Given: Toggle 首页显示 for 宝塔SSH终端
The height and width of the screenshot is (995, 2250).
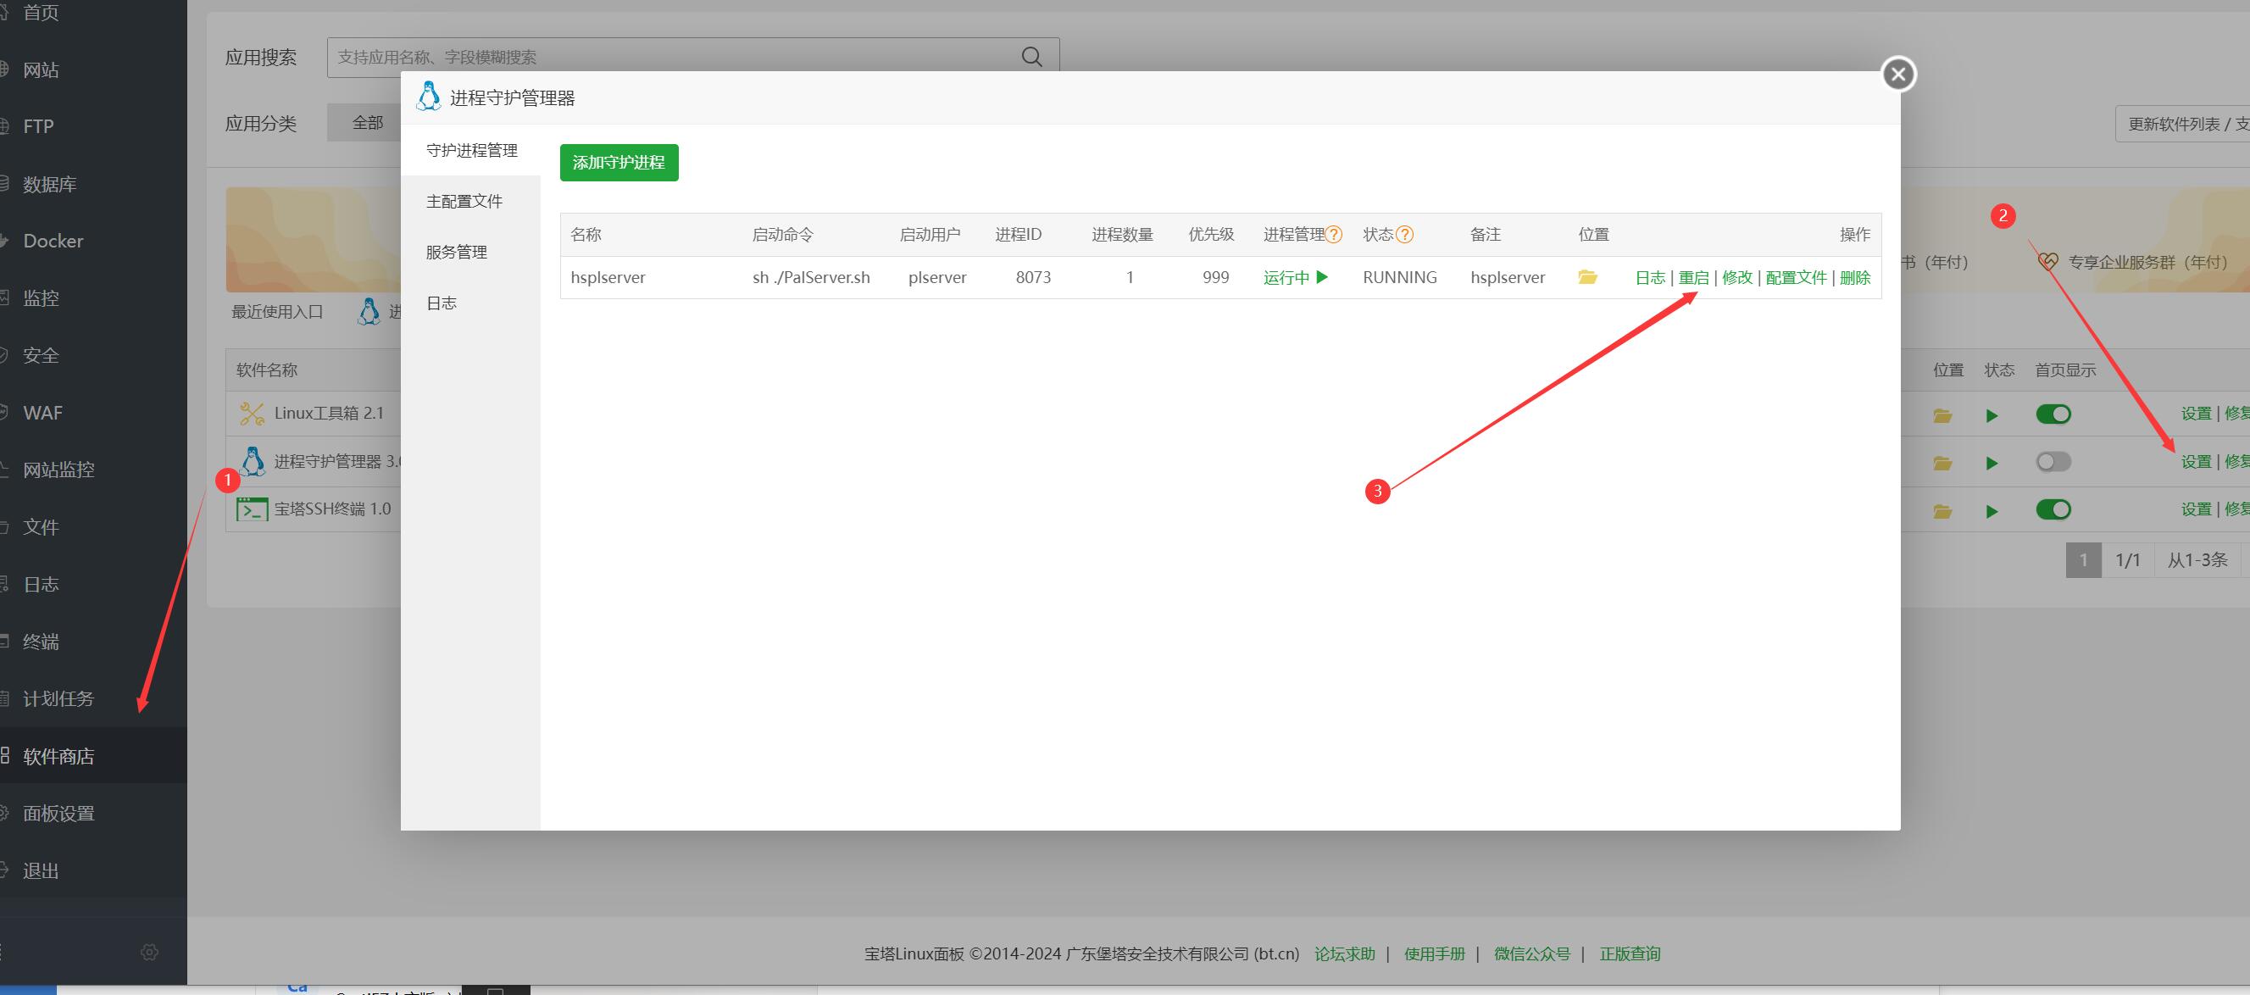Looking at the screenshot, I should 2053,509.
